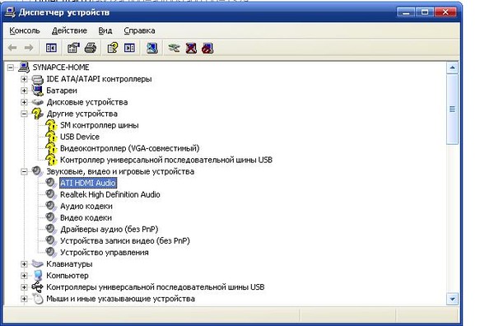The image size is (494, 326).
Task: Click the Диспетчер устройств title bar icon
Action: 10,12
